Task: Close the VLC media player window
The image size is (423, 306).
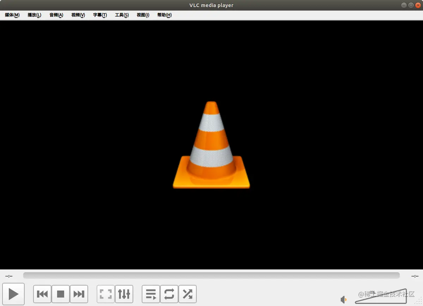Action: [x=418, y=5]
